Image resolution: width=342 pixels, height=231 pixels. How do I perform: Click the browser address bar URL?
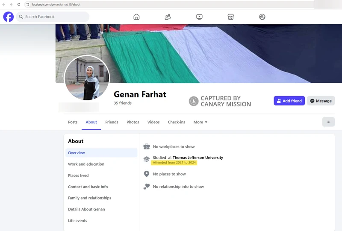pyautogui.click(x=56, y=4)
